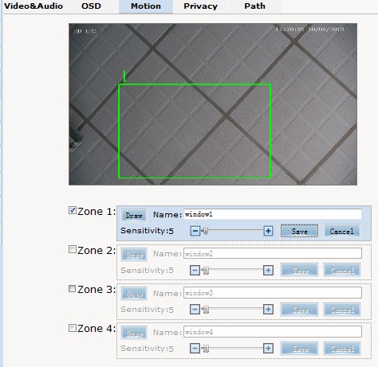This screenshot has height=367, width=378.
Task: Click the Zone 3 minus sensitivity icon
Action: click(x=195, y=310)
